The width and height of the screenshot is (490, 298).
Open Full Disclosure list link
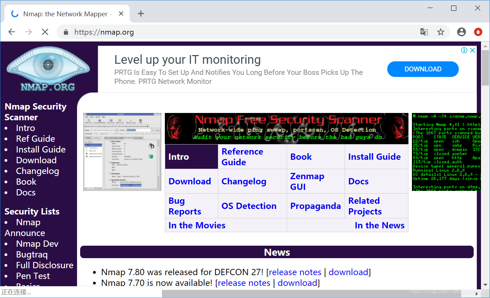45,265
